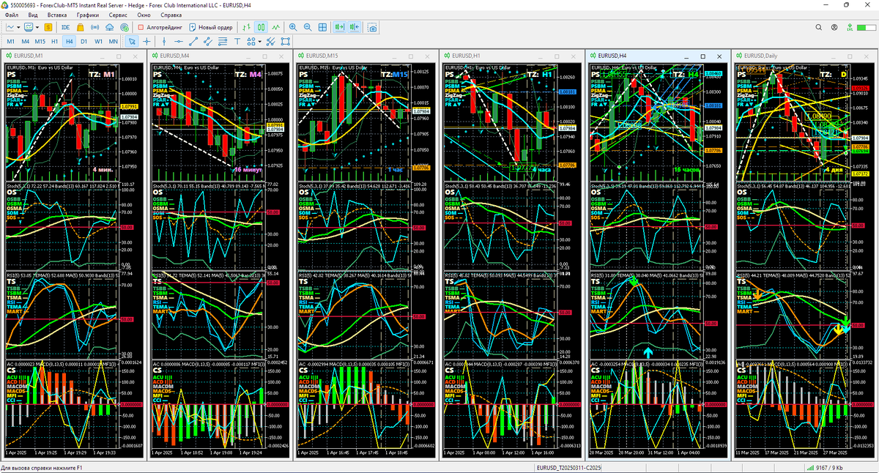
Task: Click profile EURUSD_T20250311-C2025 in status bar
Action: click(568, 467)
